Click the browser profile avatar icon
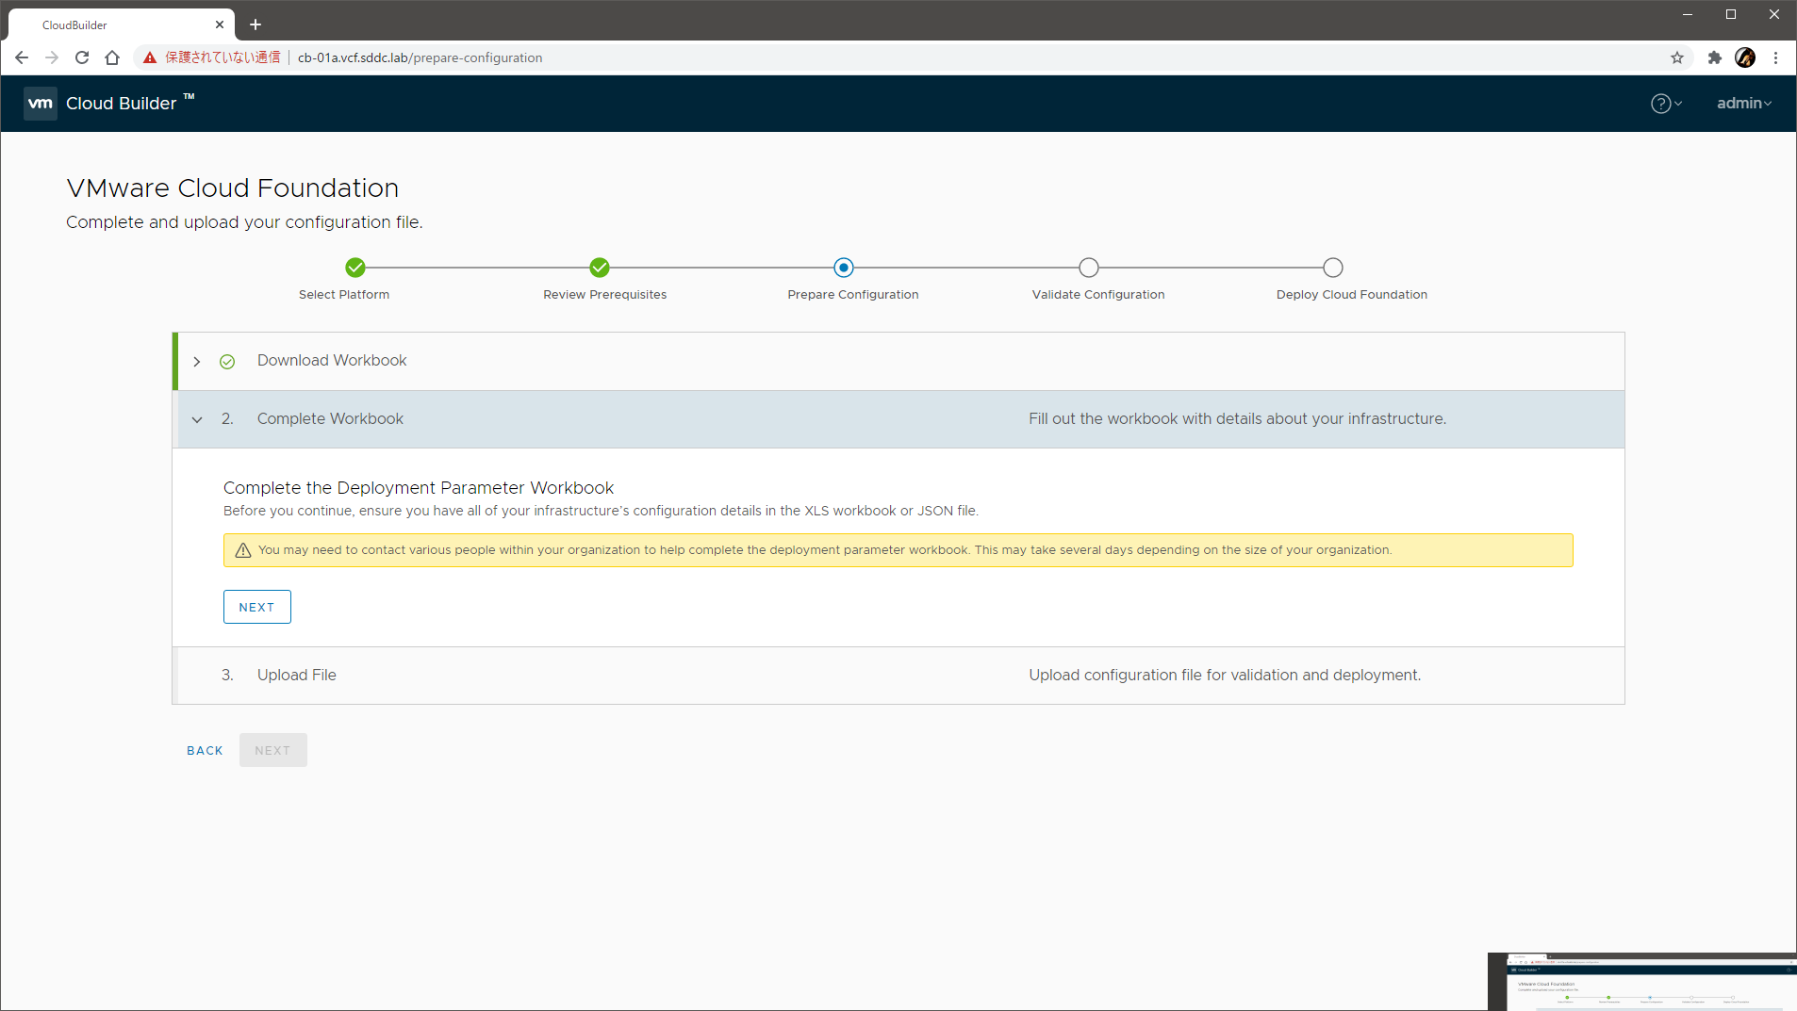This screenshot has height=1011, width=1797. (1745, 57)
